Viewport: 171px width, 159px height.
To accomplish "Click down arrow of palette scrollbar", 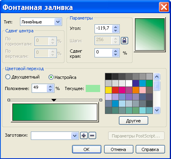I will pyautogui.click(x=157, y=110).
